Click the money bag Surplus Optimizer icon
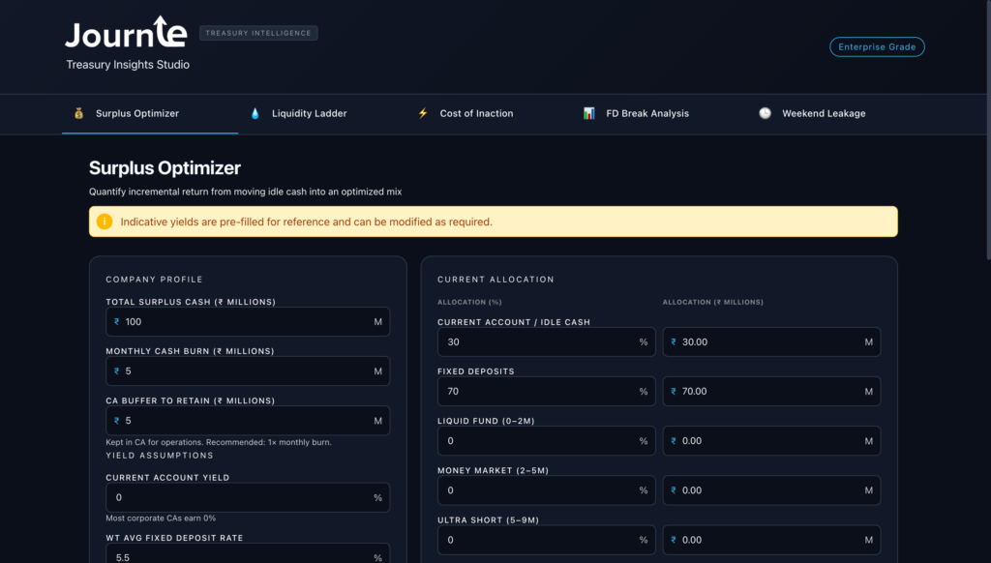This screenshot has height=563, width=991. (x=79, y=113)
